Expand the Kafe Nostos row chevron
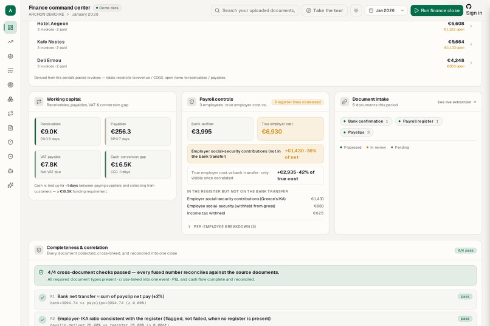This screenshot has height=326, width=490. click(471, 44)
